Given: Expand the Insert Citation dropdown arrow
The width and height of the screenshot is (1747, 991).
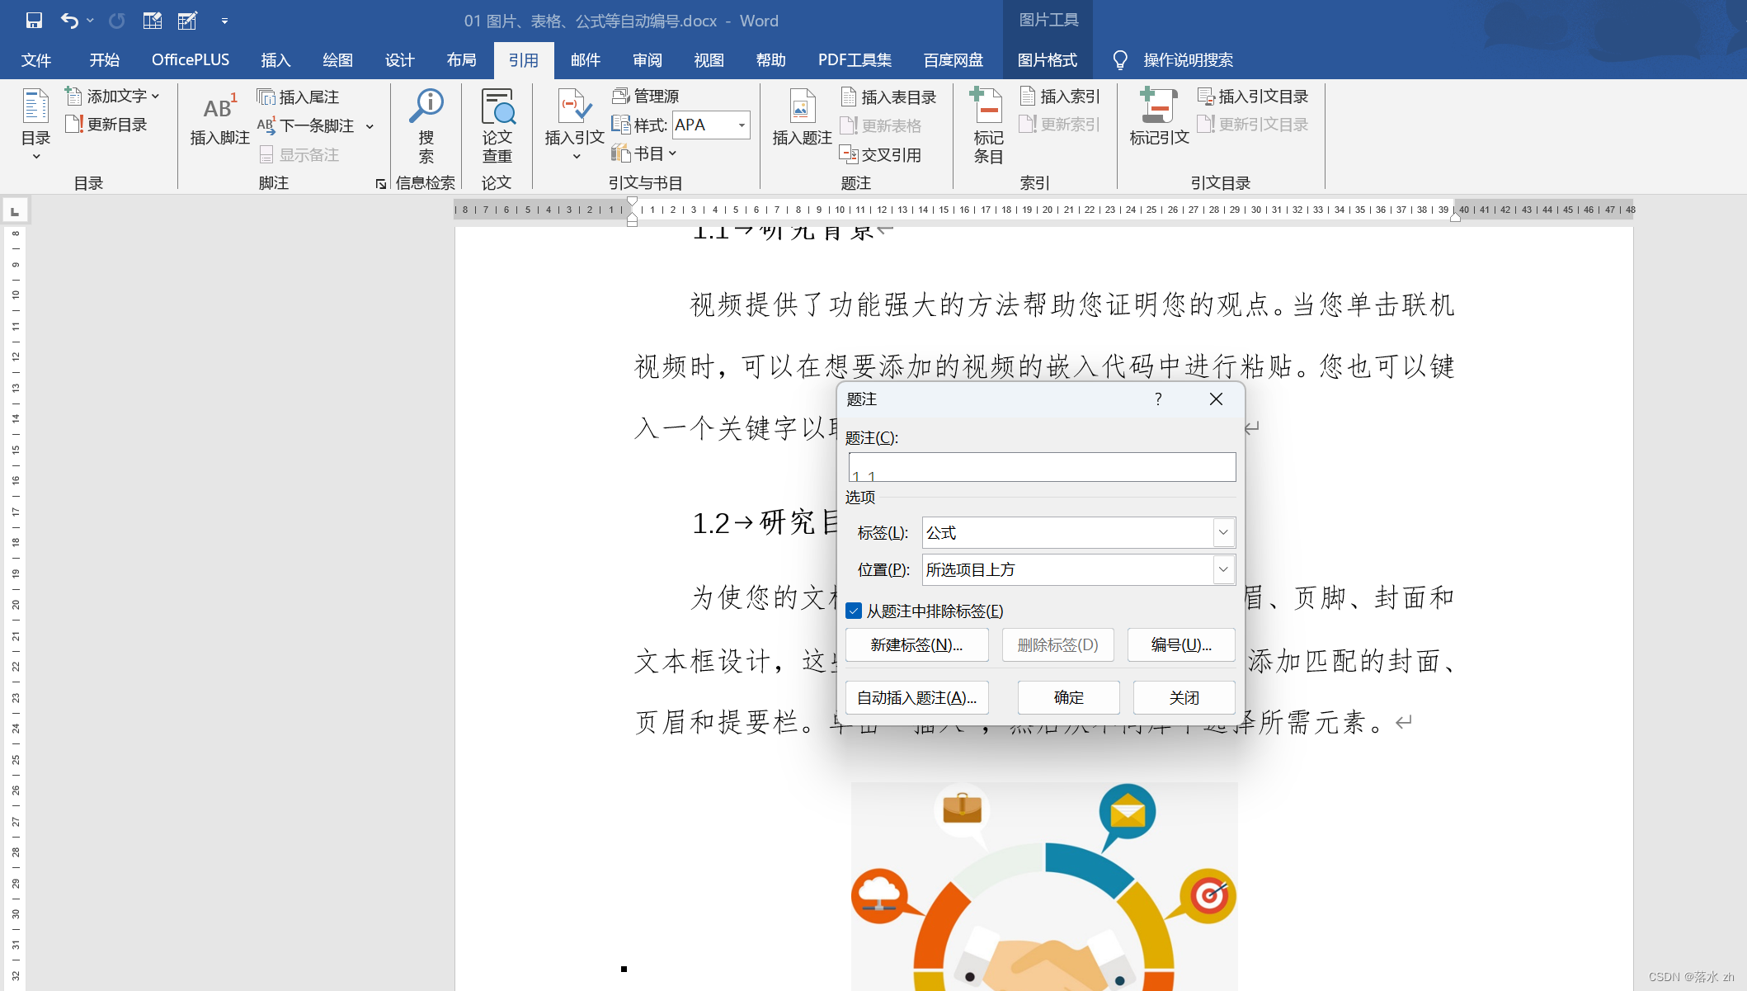Looking at the screenshot, I should coord(576,157).
